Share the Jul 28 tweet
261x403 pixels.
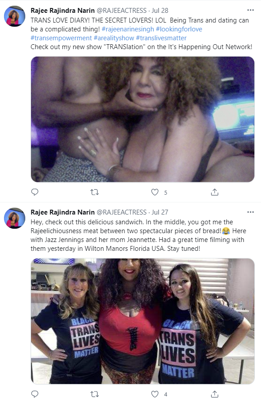[x=214, y=192]
